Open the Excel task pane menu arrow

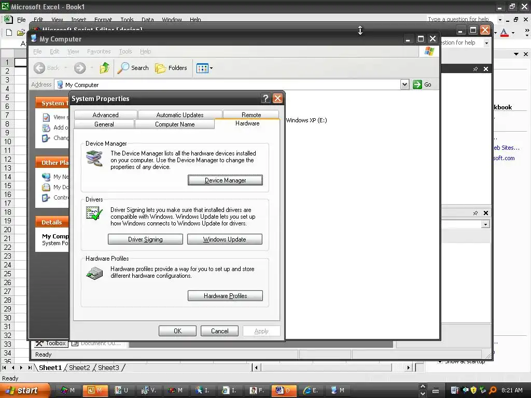[516, 54]
